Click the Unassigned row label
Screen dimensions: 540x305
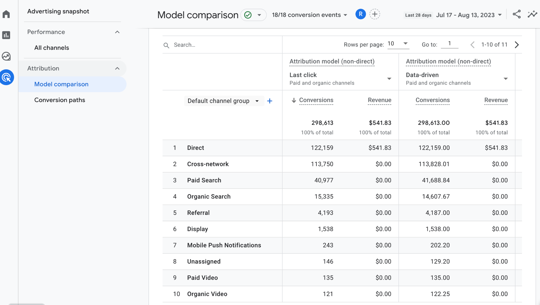point(204,262)
